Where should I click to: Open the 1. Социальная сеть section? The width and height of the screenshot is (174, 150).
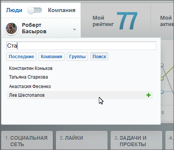click(x=27, y=140)
